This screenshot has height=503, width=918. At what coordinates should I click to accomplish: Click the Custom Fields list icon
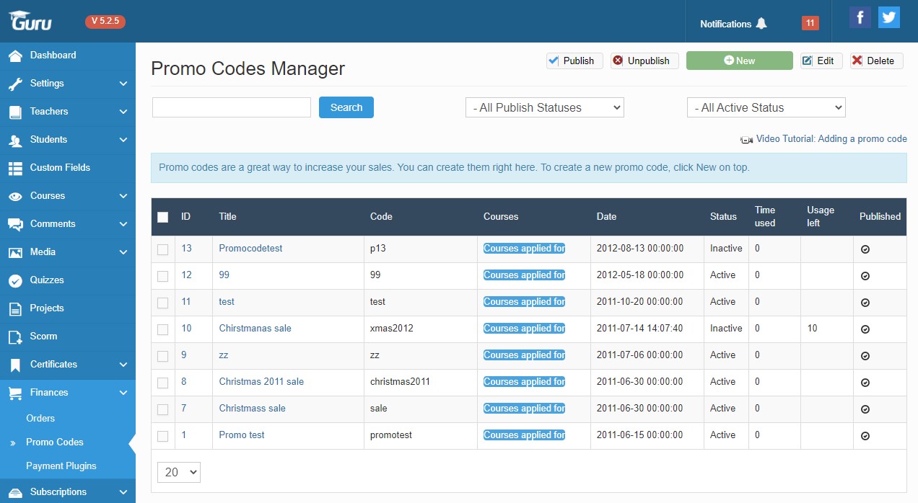click(15, 168)
